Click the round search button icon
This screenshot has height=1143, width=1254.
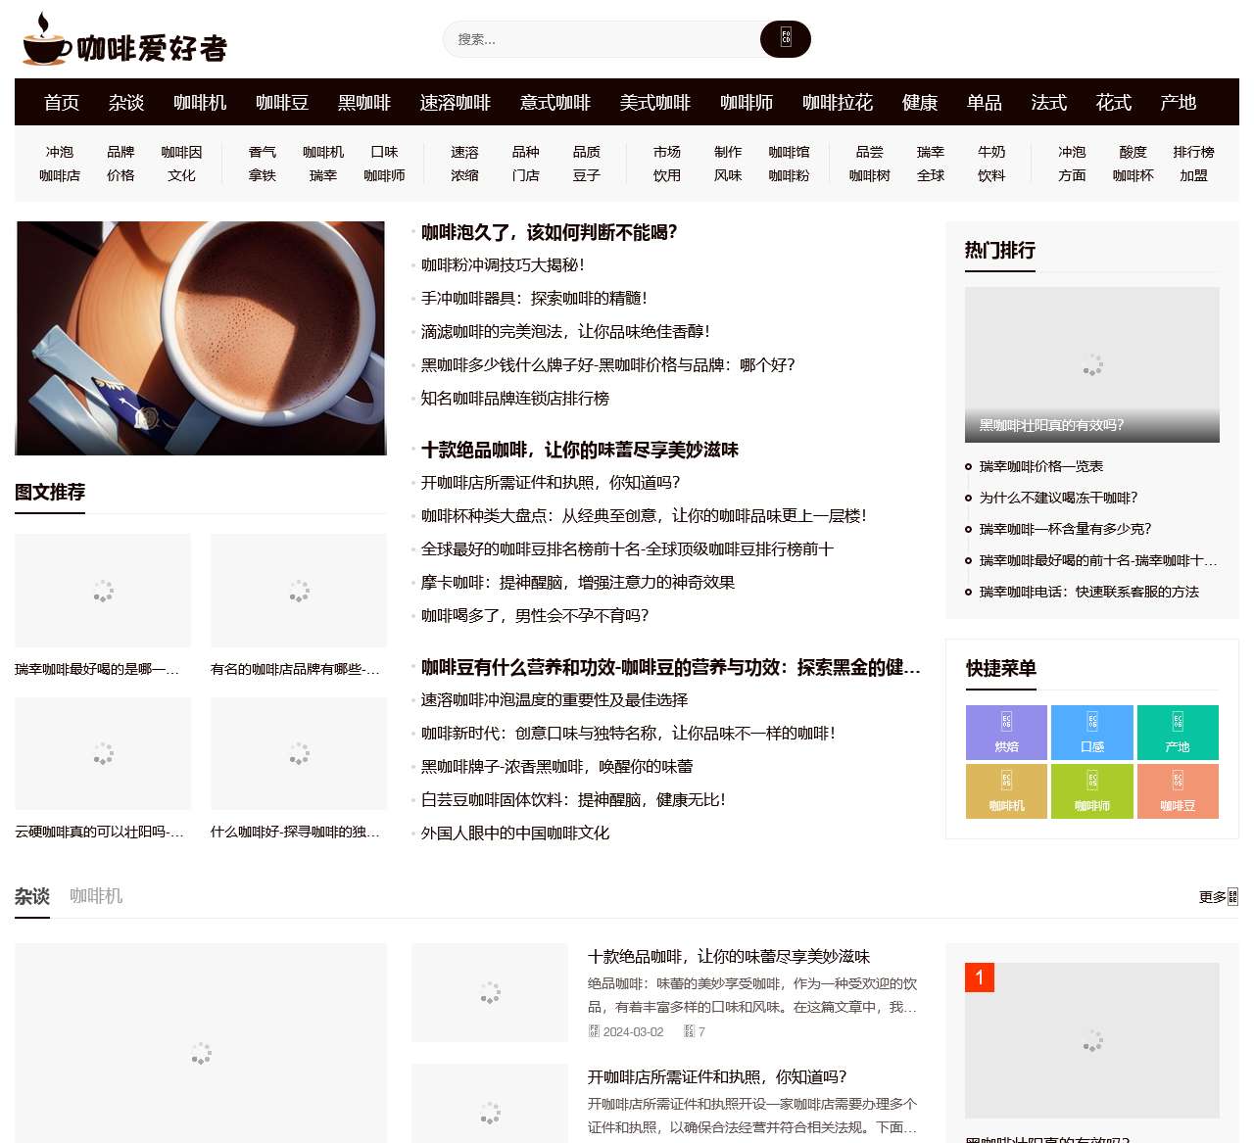(x=784, y=39)
